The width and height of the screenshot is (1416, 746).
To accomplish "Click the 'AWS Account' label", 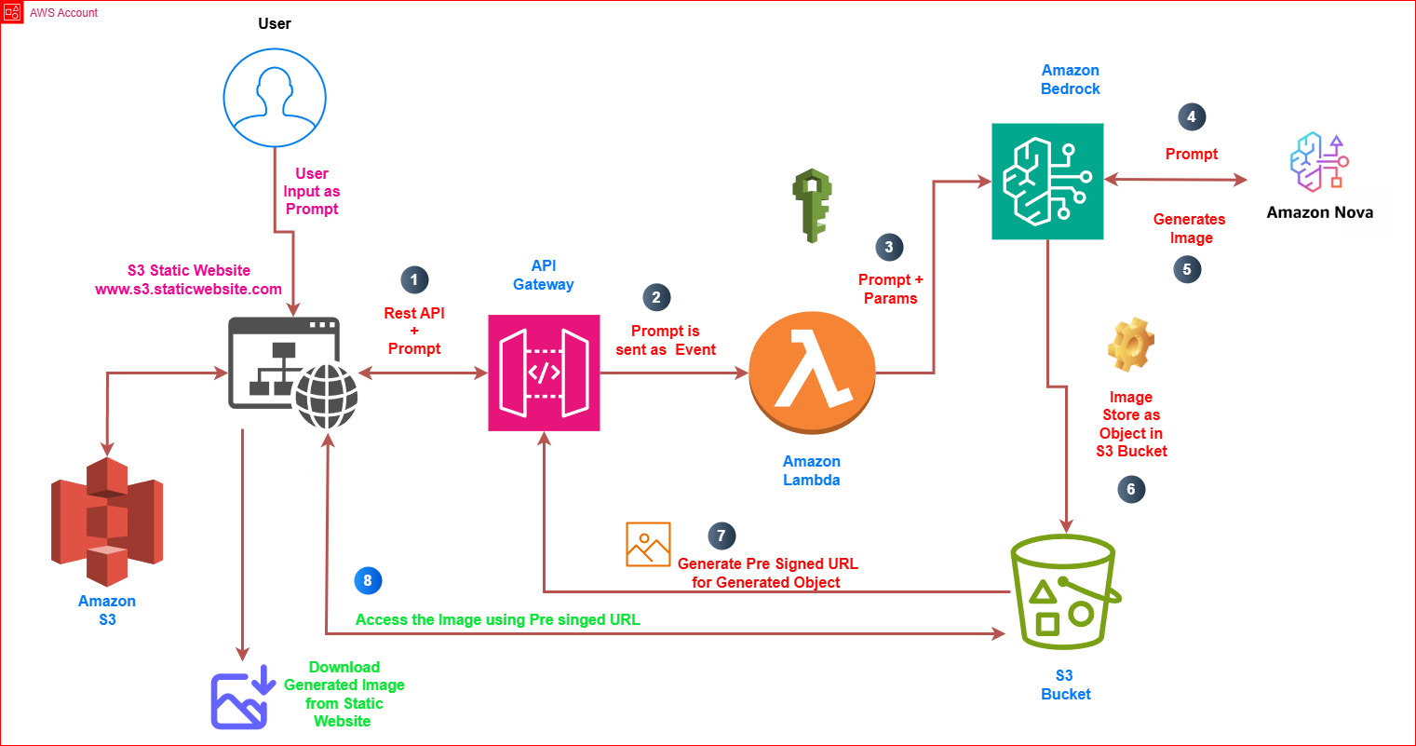I will [63, 13].
